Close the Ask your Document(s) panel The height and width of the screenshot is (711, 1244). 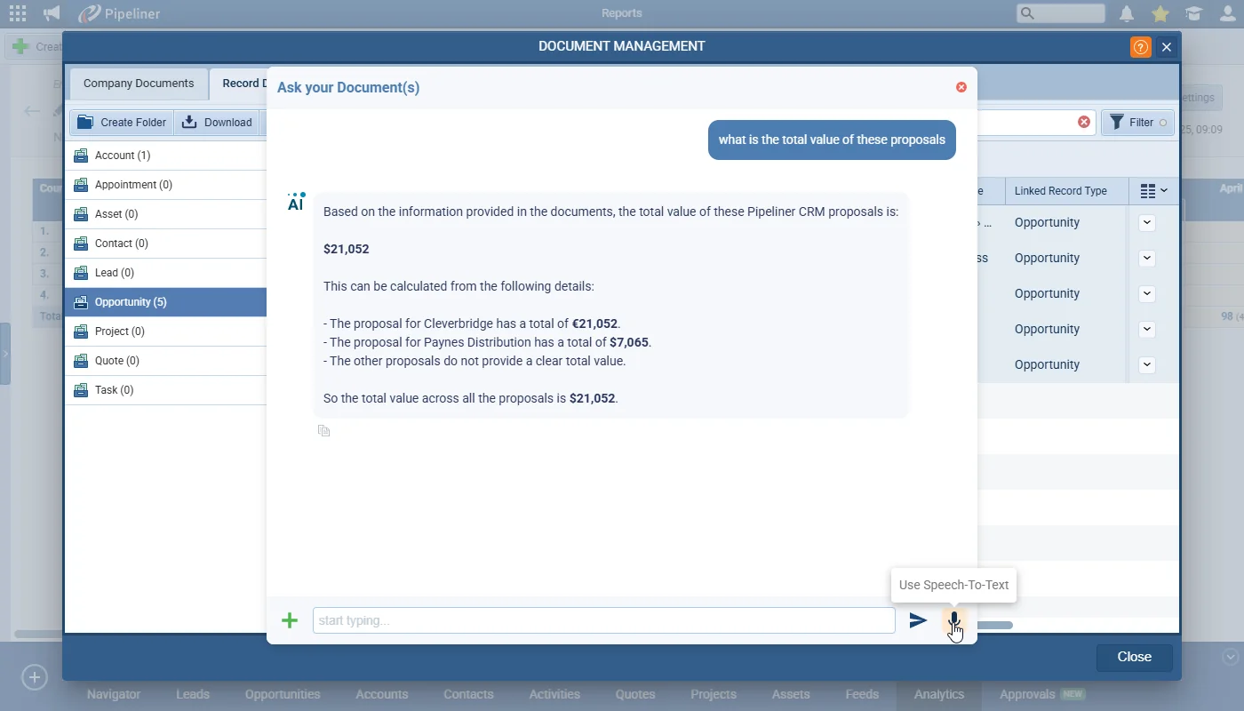(961, 87)
